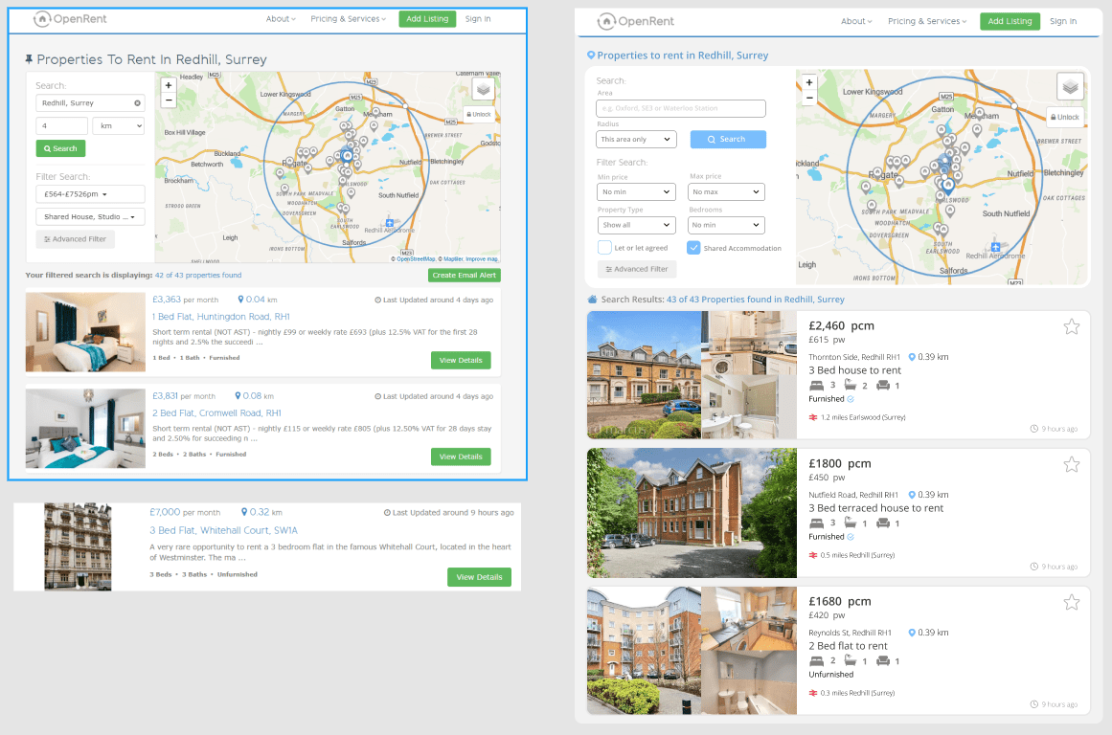
Task: Toggle the Unlock map button on the right map
Action: pos(1065,117)
